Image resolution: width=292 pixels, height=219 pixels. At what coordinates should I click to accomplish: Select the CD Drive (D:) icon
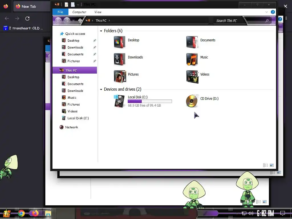point(192,101)
